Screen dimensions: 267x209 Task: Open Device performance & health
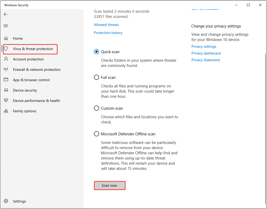(x=37, y=101)
